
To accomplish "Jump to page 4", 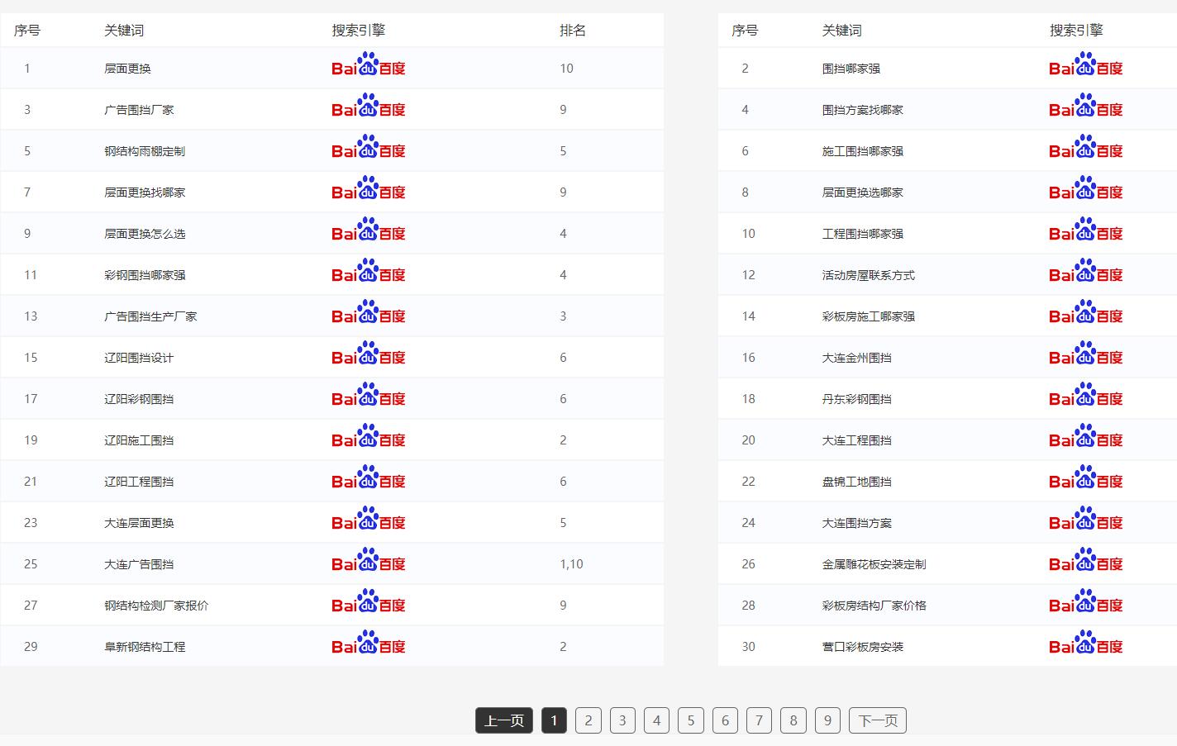I will point(657,720).
